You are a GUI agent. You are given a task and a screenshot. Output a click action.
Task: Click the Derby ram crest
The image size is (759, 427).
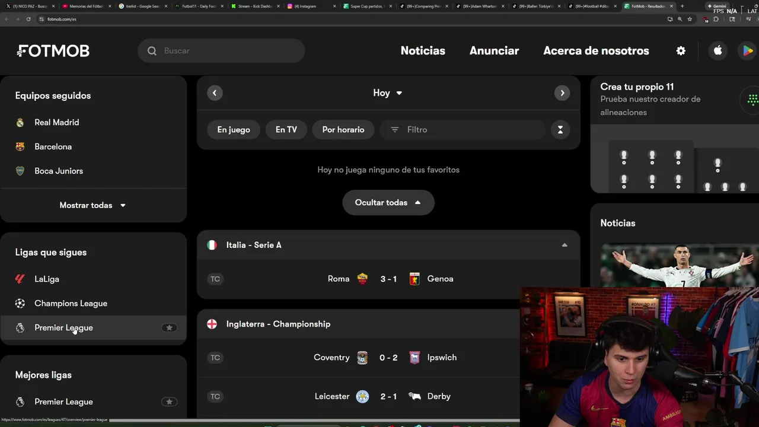414,396
